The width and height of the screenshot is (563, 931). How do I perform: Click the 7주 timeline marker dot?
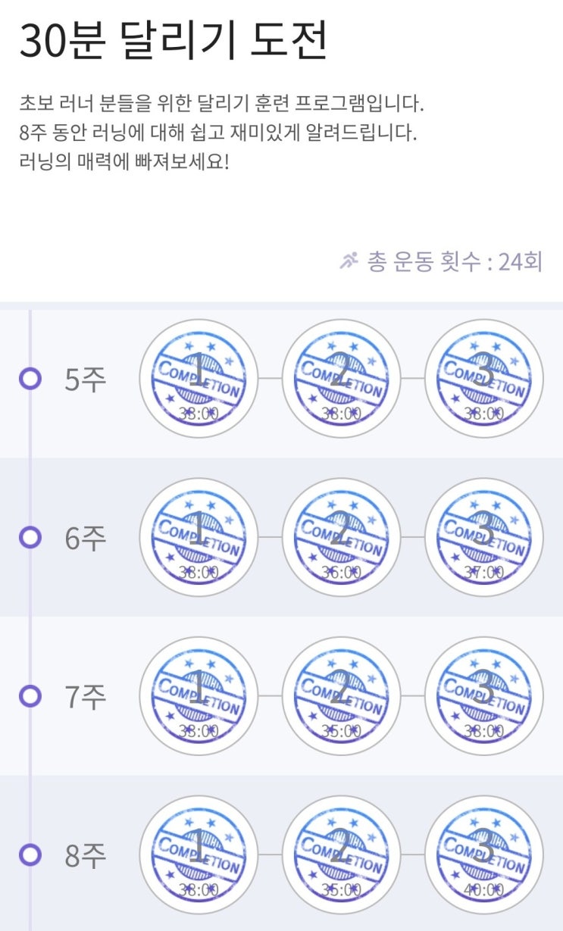click(x=30, y=695)
